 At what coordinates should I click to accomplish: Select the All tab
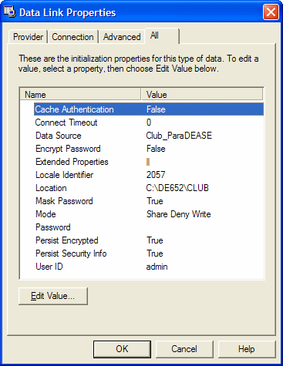(x=162, y=35)
